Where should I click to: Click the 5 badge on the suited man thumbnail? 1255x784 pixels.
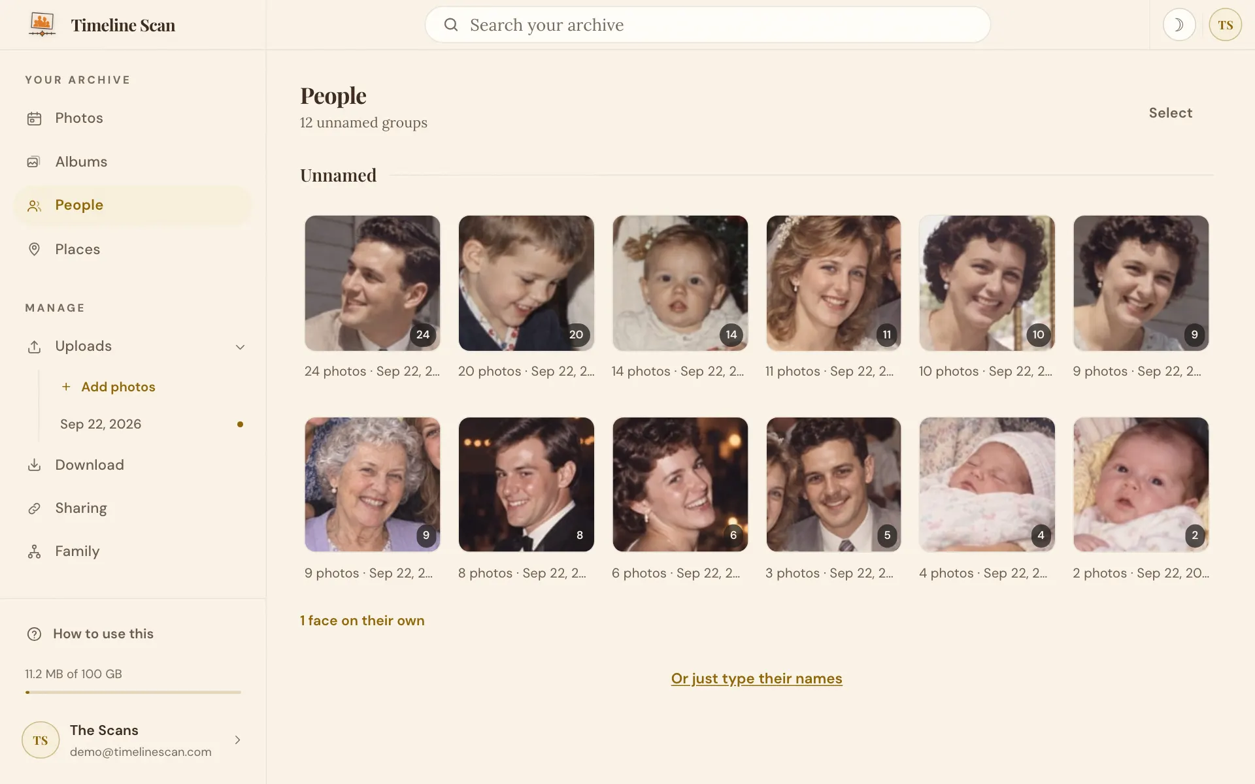coord(887,535)
